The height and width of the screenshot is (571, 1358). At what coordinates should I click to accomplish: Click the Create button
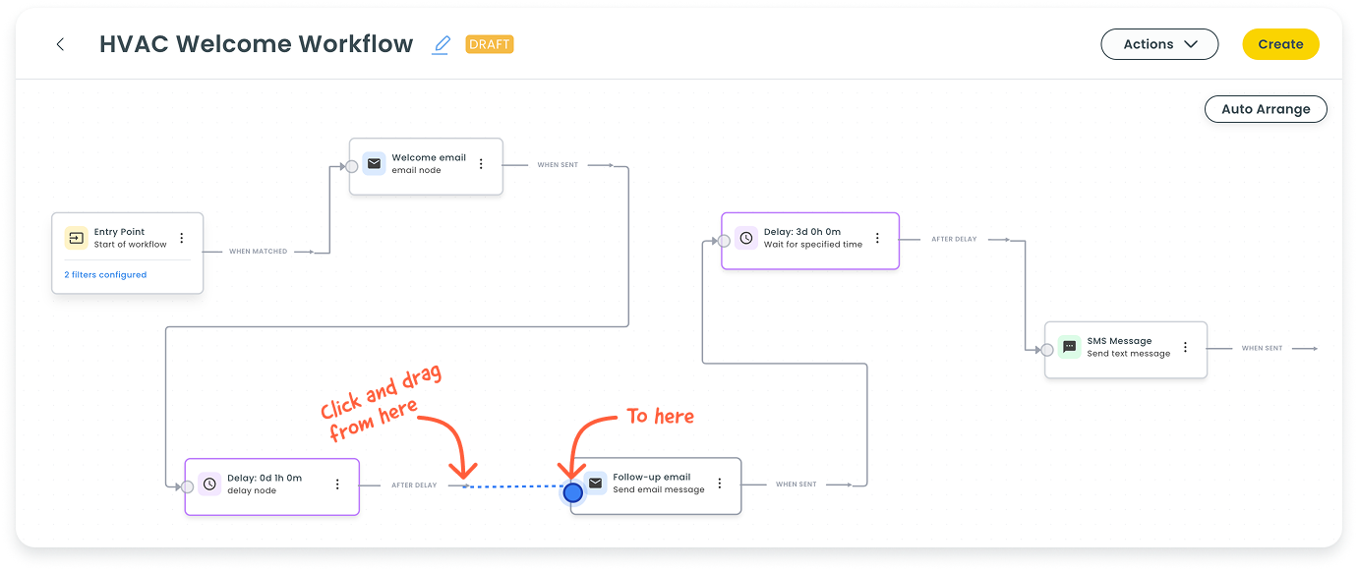(1280, 44)
